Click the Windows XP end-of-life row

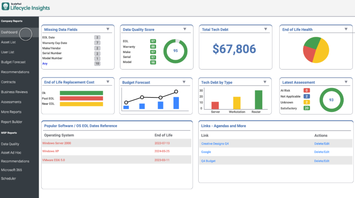point(50,151)
